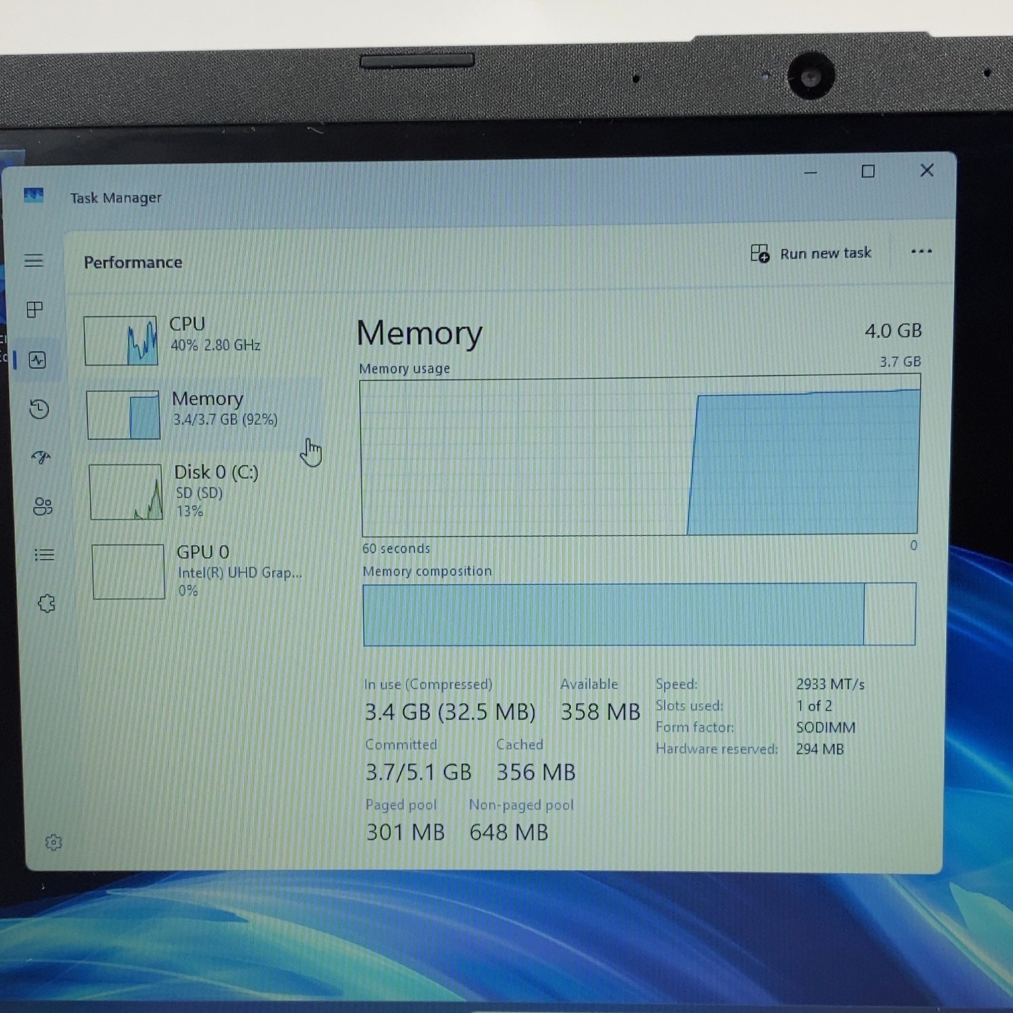1013x1013 pixels.
Task: Open Task Manager settings gear
Action: tap(53, 842)
